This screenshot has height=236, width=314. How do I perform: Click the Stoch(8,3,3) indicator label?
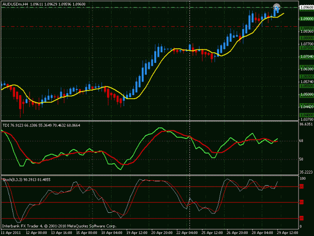[x=27, y=180]
